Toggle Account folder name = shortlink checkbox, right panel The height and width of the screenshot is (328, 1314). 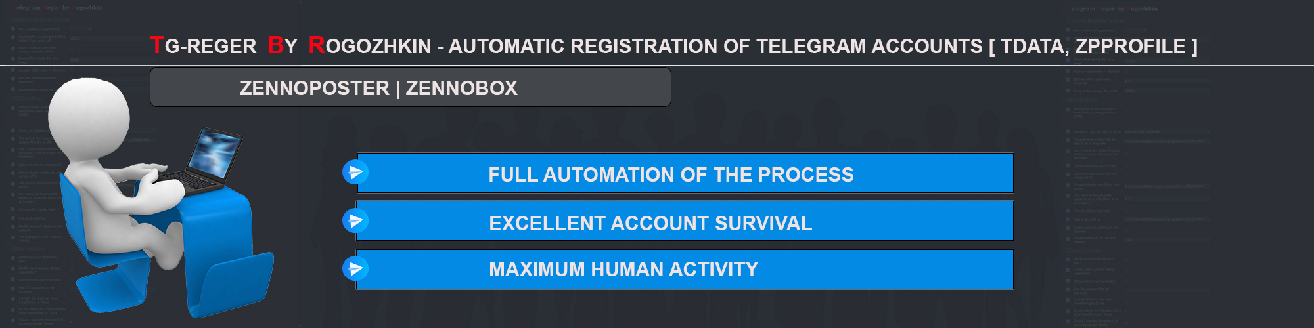(1126, 71)
